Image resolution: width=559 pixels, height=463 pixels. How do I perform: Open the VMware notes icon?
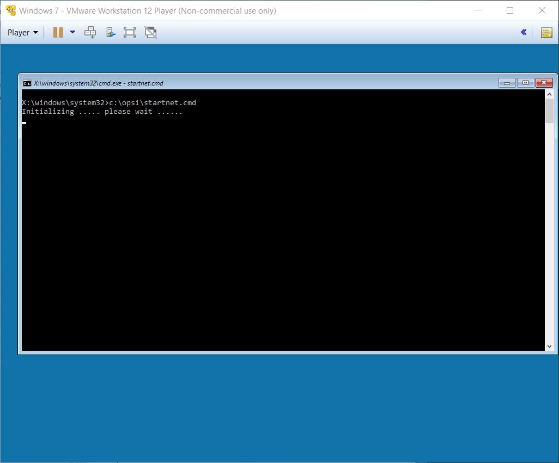pos(546,33)
